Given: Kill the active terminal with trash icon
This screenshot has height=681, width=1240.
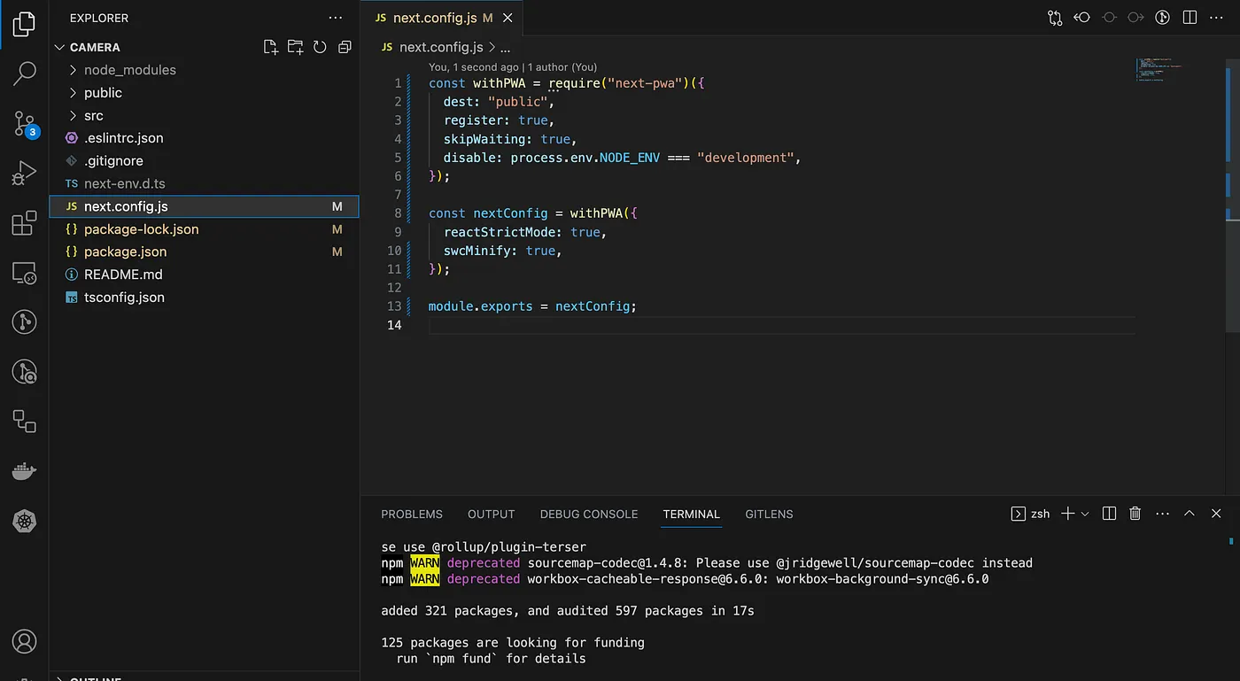Looking at the screenshot, I should [x=1135, y=514].
